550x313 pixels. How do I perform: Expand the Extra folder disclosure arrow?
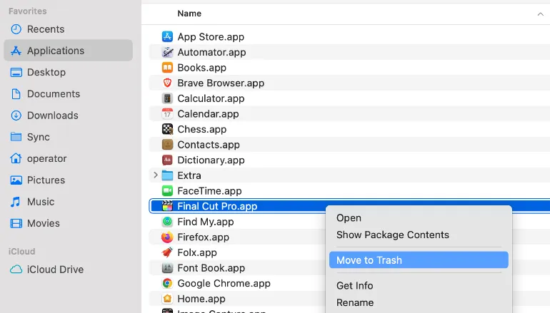(x=156, y=175)
